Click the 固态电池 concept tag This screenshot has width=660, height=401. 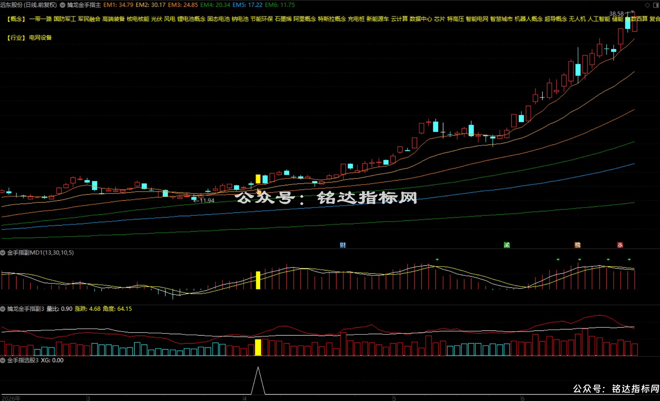(x=218, y=19)
